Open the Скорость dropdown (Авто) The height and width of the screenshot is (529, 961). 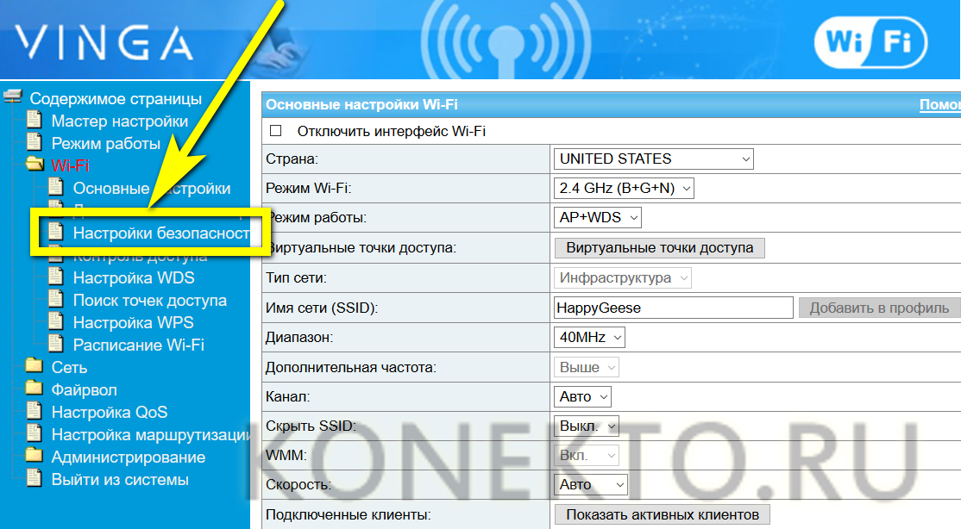(x=590, y=485)
